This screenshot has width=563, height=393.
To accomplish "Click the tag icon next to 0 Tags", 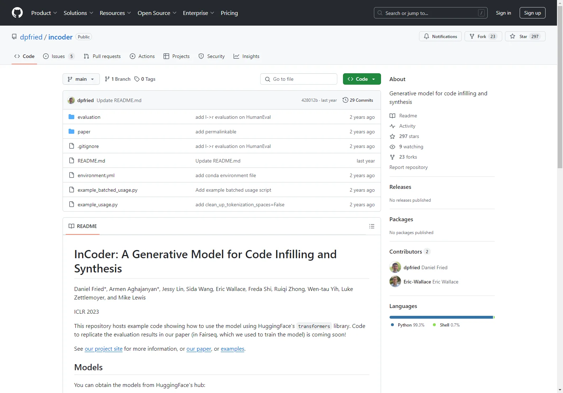I will (x=137, y=79).
